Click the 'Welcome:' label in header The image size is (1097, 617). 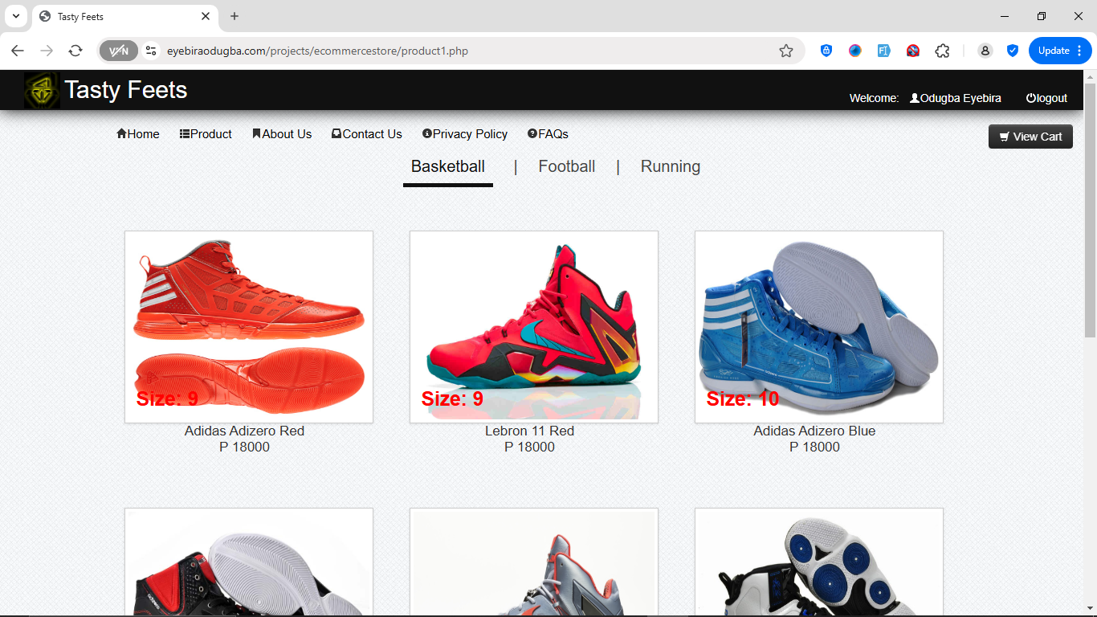(x=874, y=98)
